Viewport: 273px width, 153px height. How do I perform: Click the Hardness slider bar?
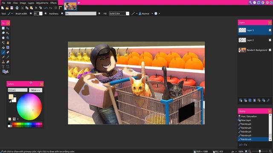(81, 14)
